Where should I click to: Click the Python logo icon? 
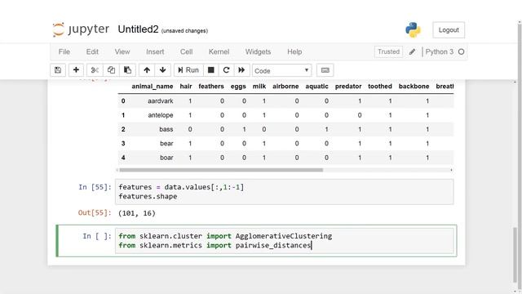click(413, 29)
